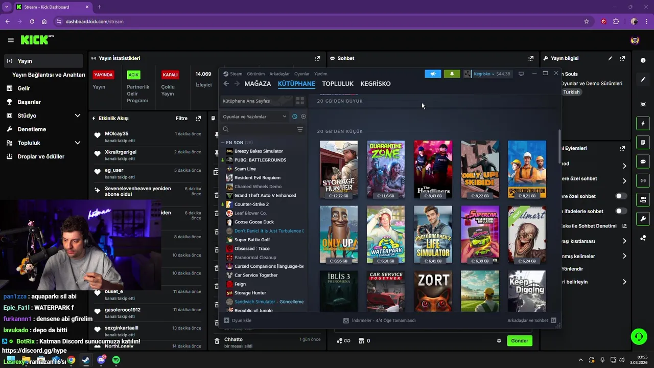Send chat message with Gönder button
654x368 pixels.
coord(520,341)
